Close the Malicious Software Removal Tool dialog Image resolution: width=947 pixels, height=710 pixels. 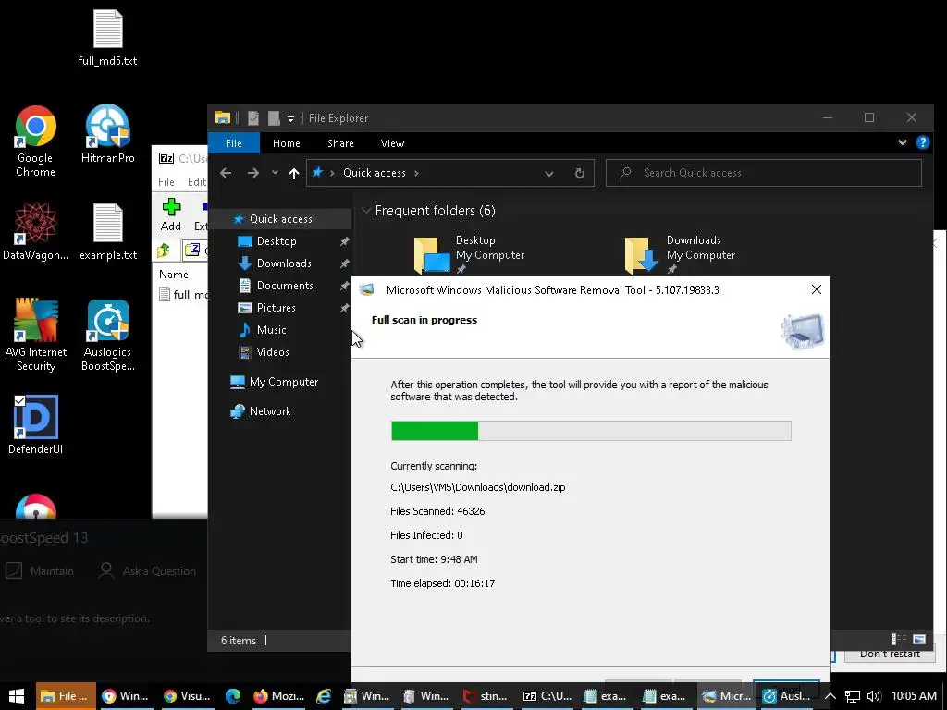816,289
